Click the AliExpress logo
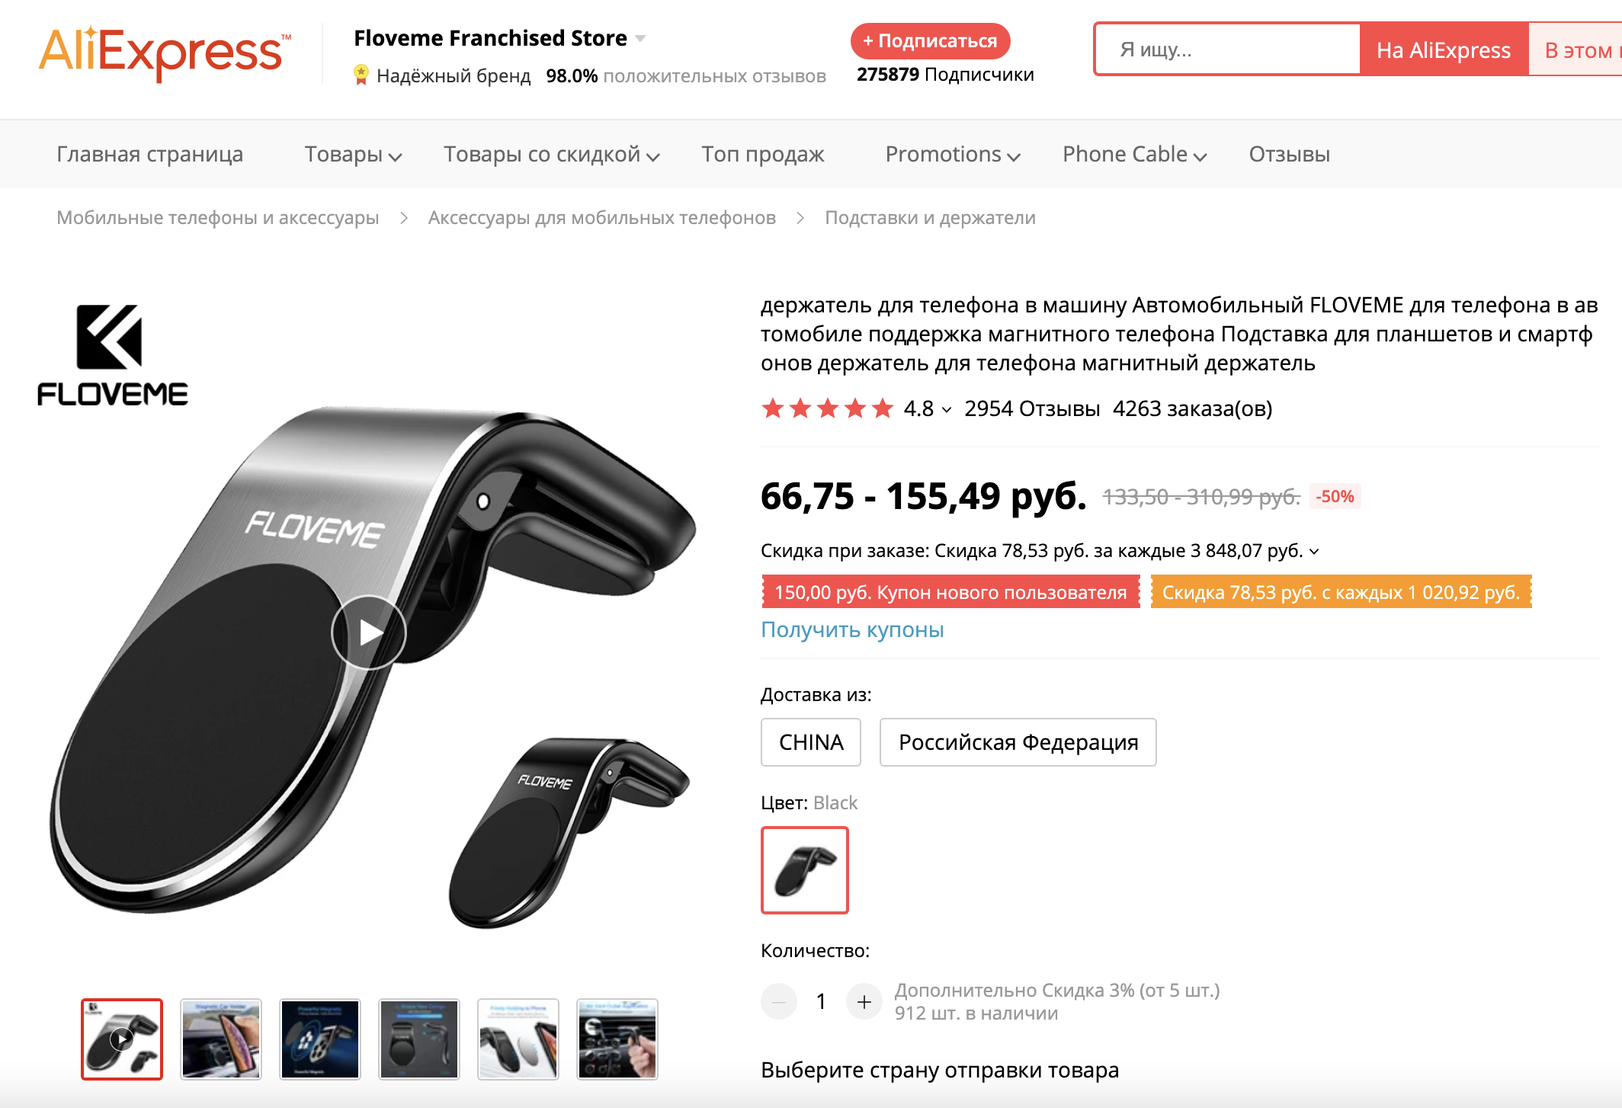The width and height of the screenshot is (1622, 1108). coord(165,52)
